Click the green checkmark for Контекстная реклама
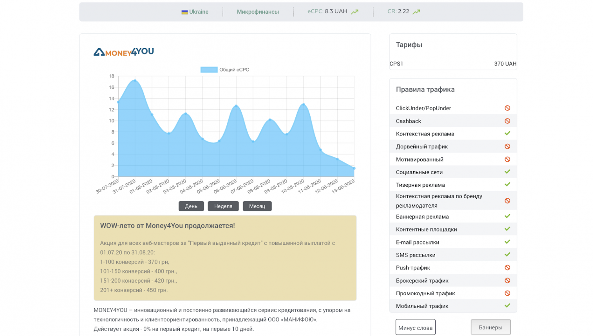593x336 pixels. pos(507,134)
